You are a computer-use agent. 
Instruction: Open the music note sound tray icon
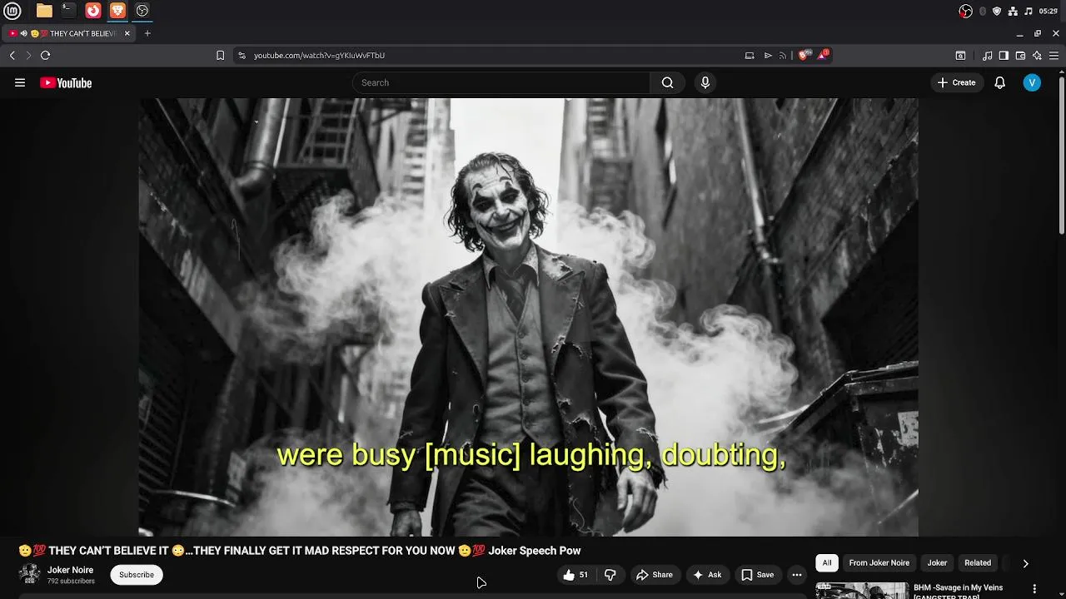pos(1029,11)
